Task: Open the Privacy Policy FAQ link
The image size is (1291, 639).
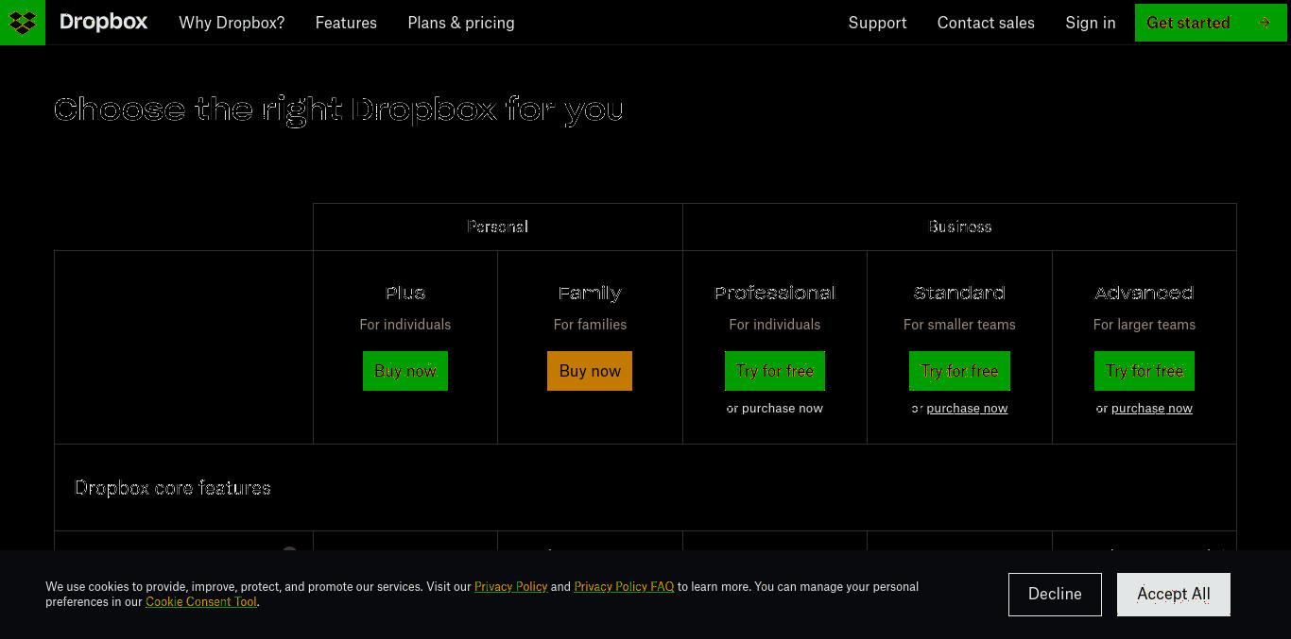Action: [624, 586]
